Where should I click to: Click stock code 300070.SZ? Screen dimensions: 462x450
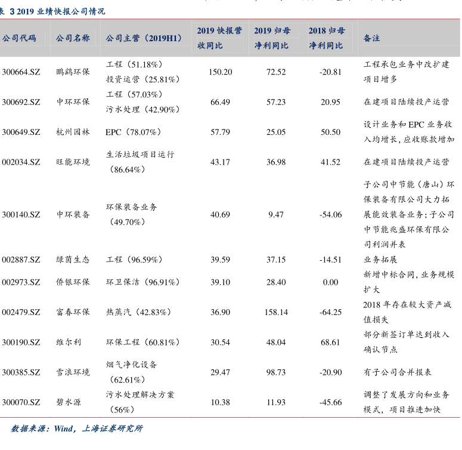pos(21,402)
